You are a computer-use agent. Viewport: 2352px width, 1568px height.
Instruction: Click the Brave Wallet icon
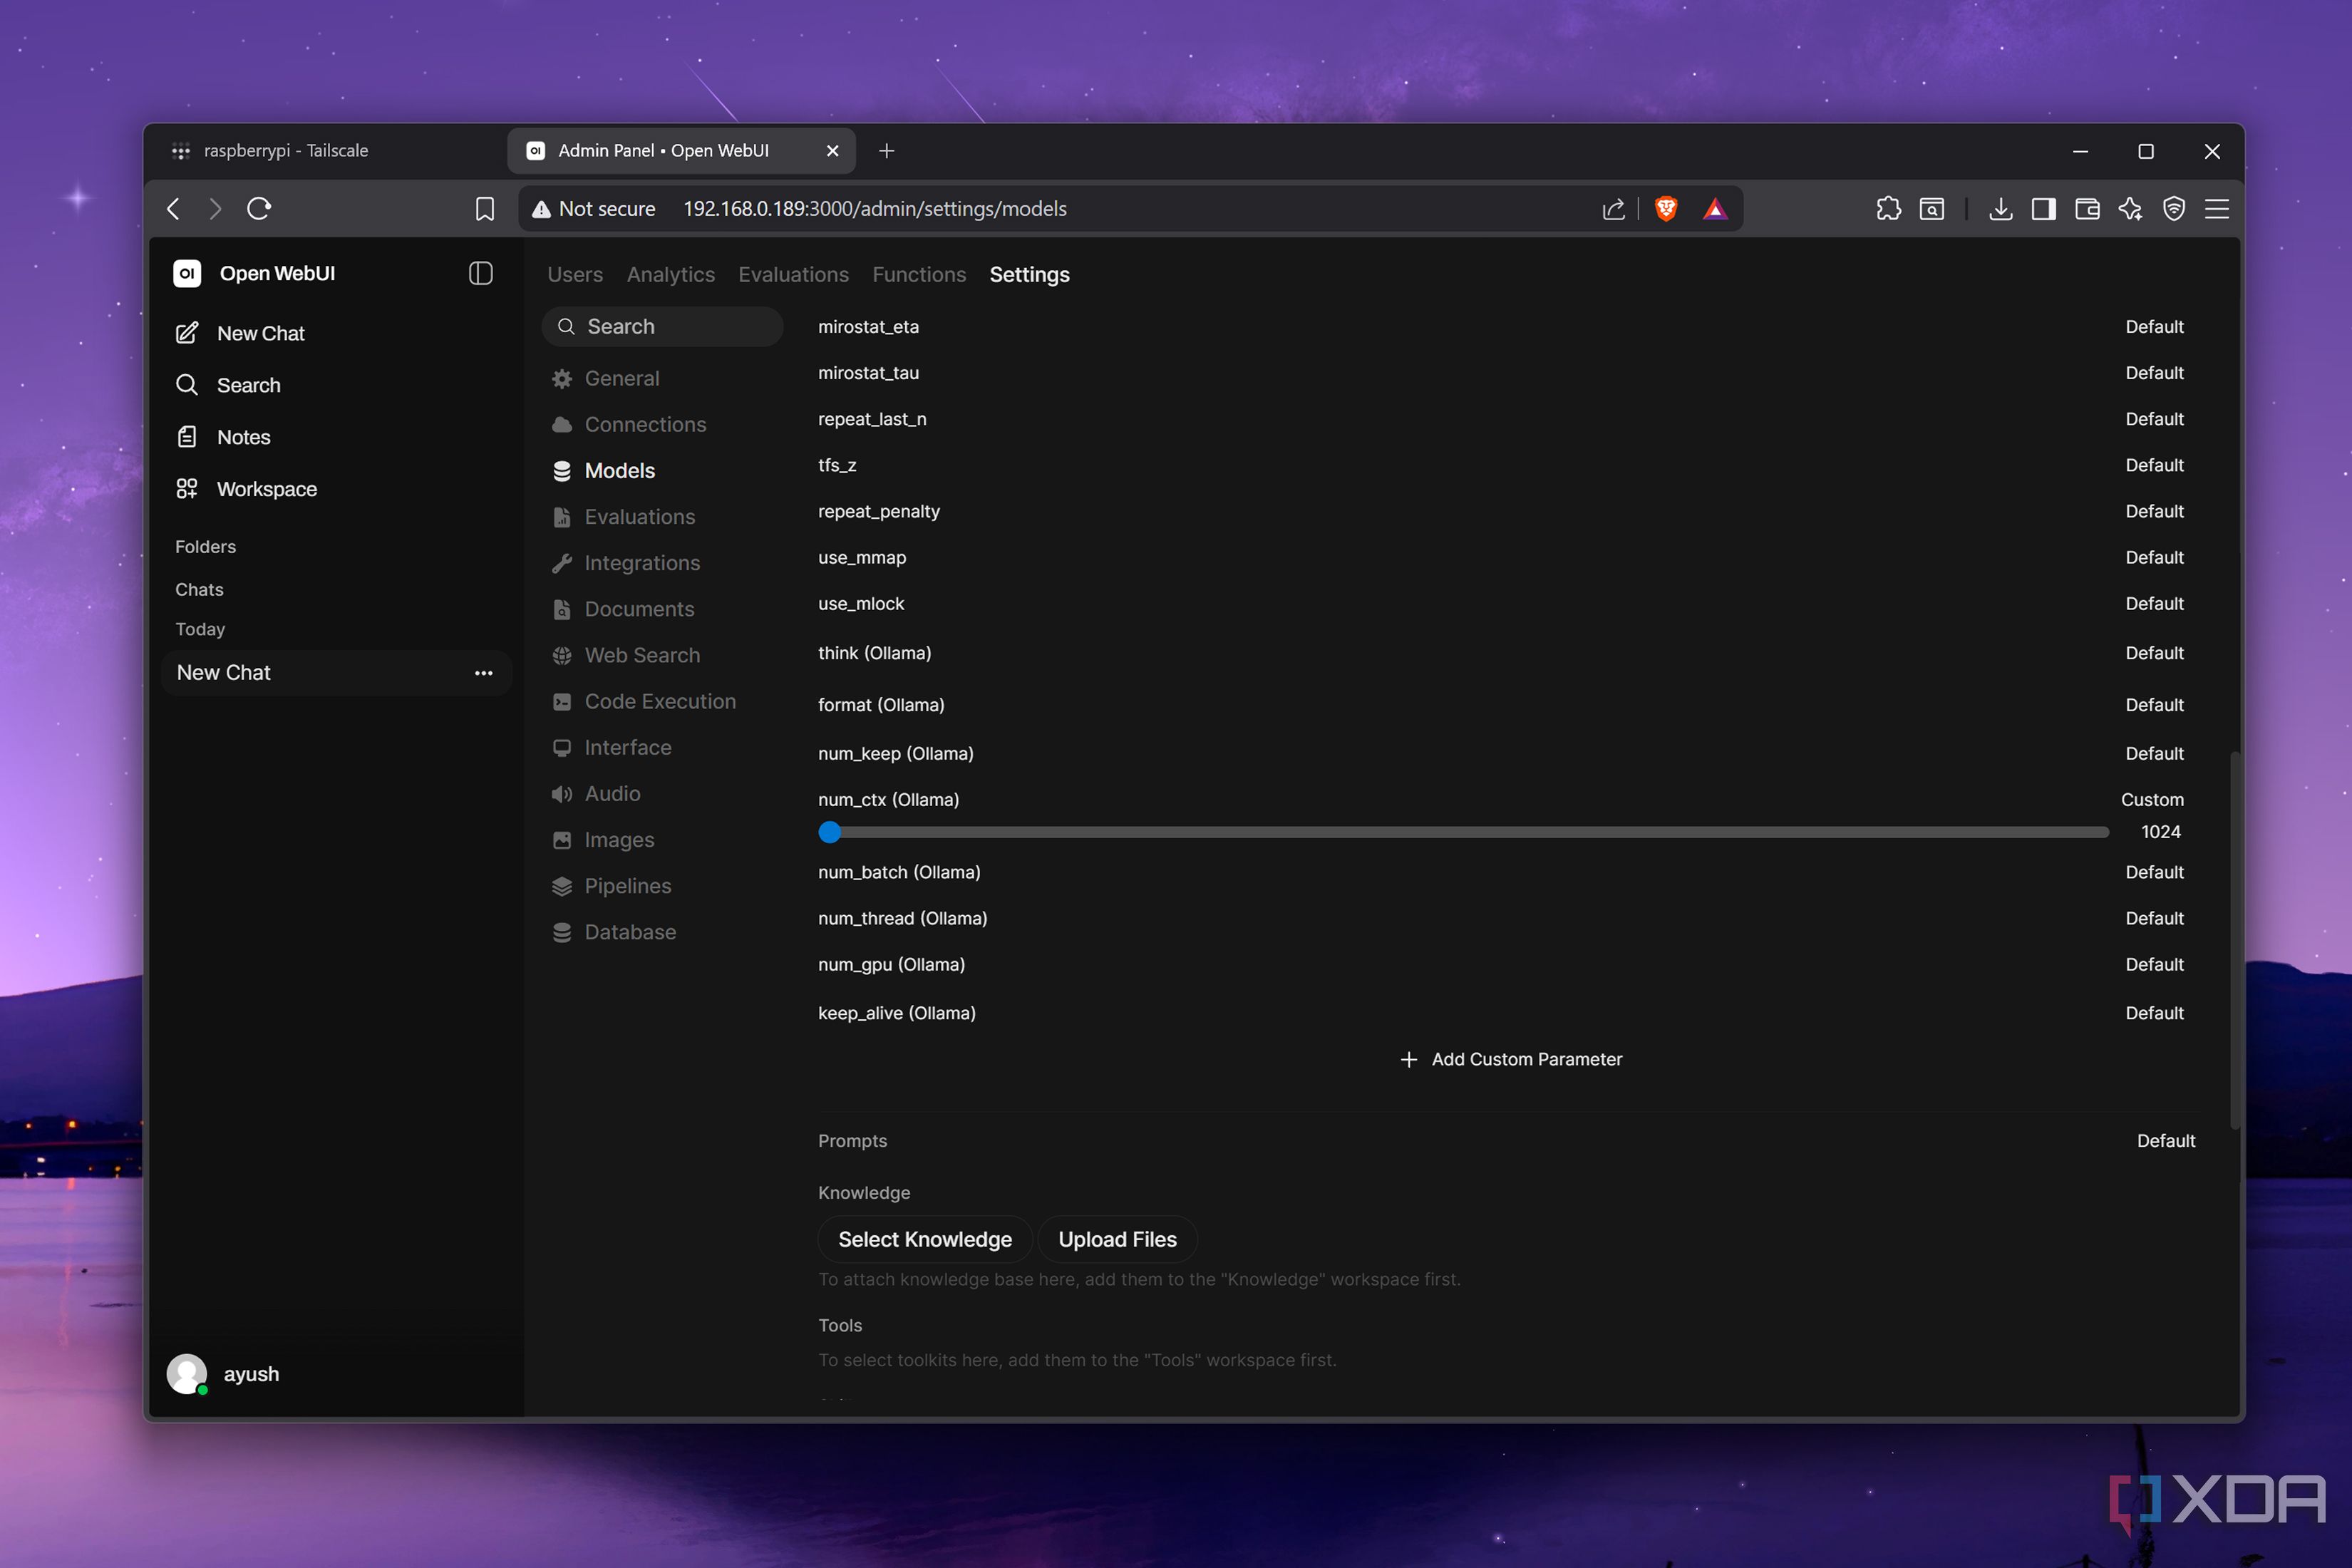(2087, 208)
